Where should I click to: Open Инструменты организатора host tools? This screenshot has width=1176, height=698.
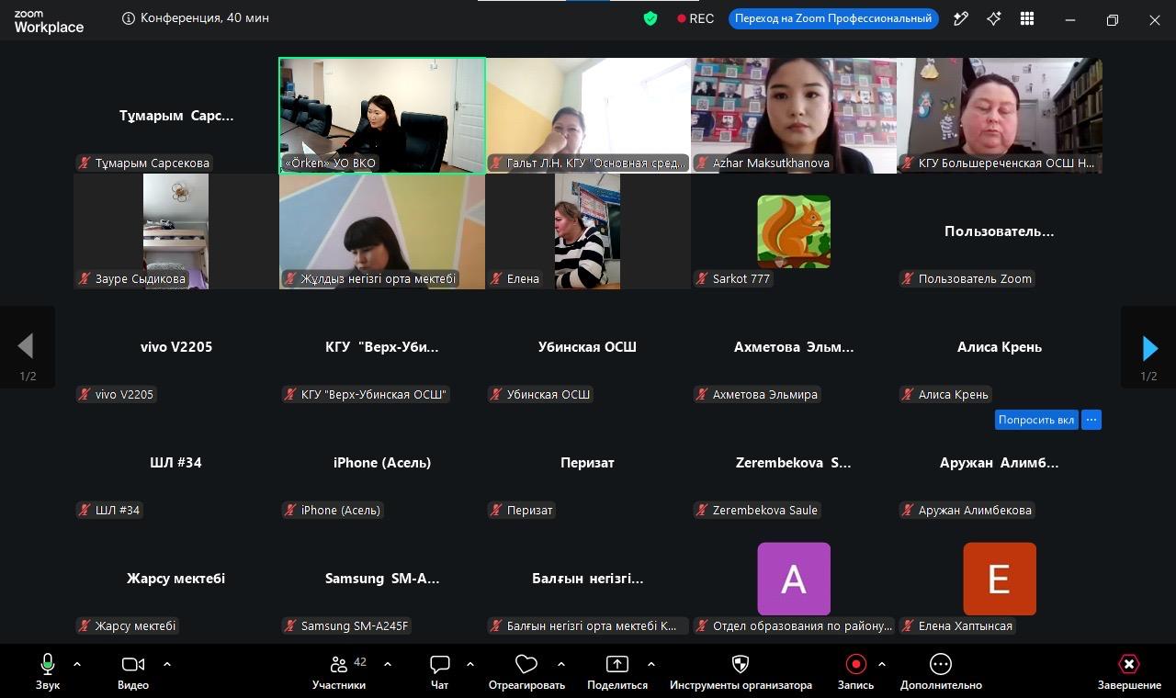741,671
